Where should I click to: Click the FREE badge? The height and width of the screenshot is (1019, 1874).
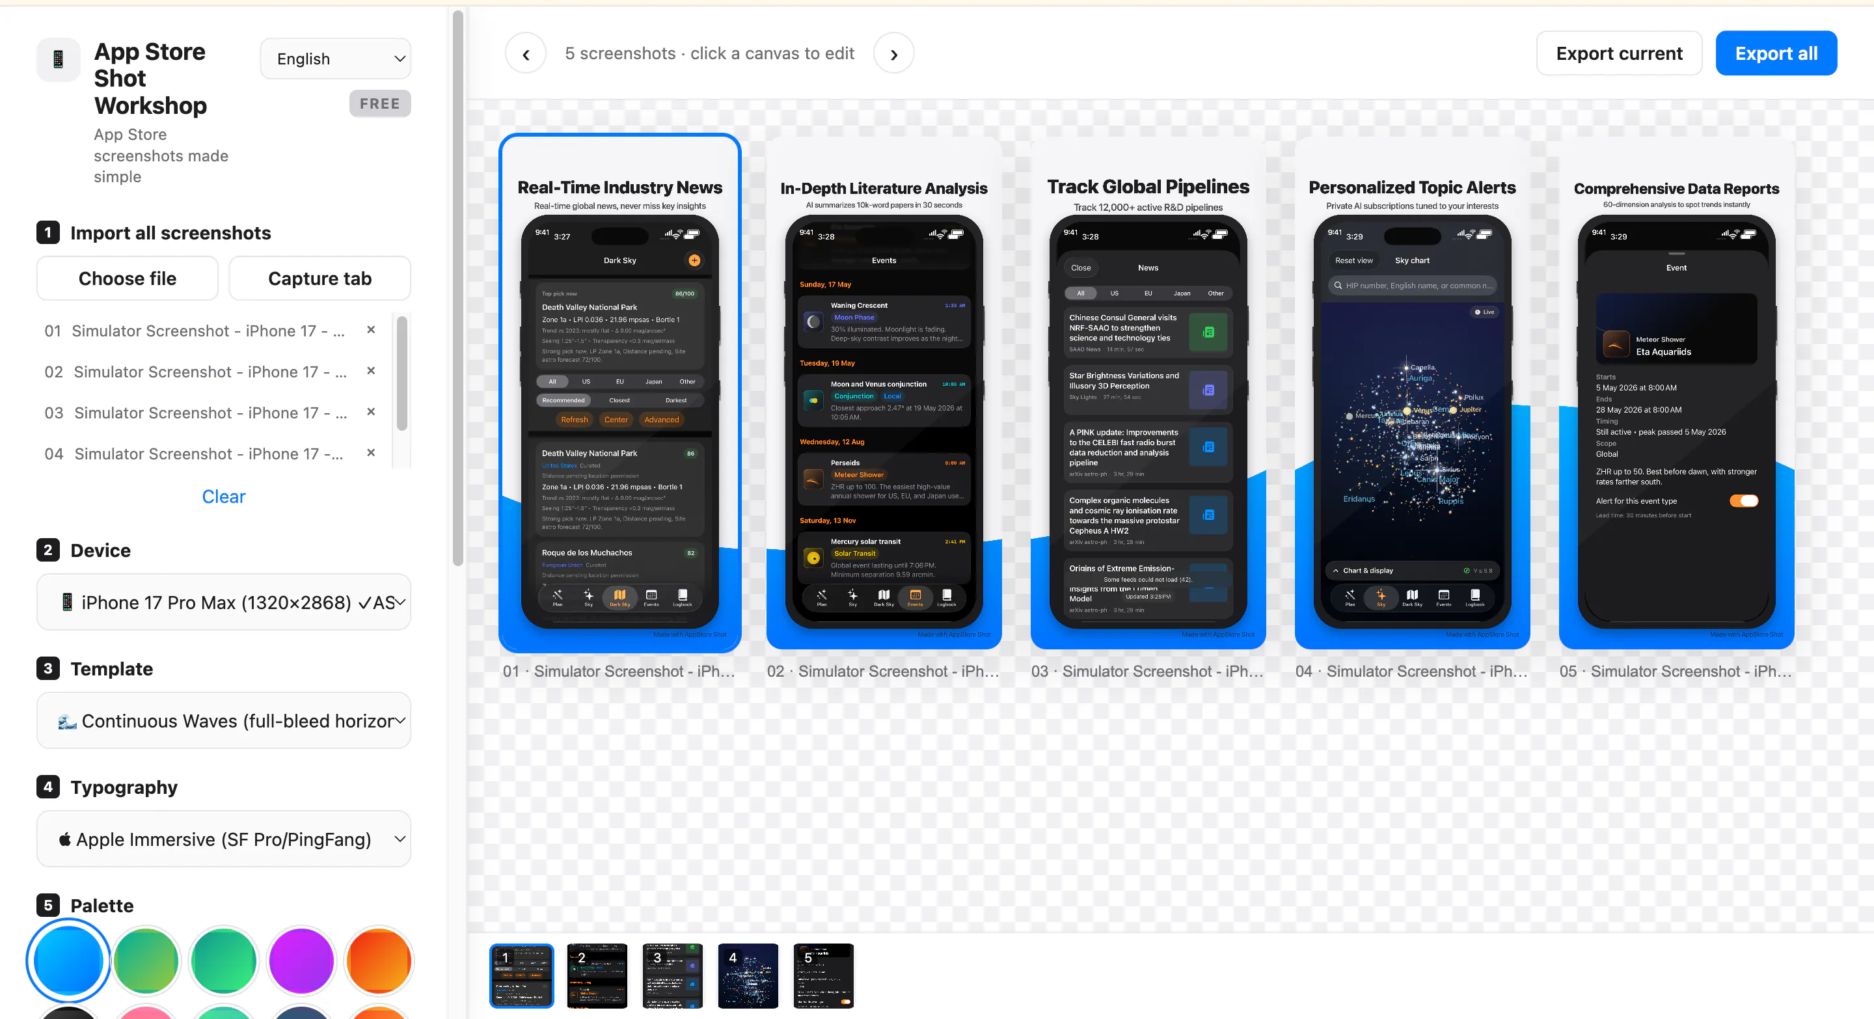(x=380, y=104)
